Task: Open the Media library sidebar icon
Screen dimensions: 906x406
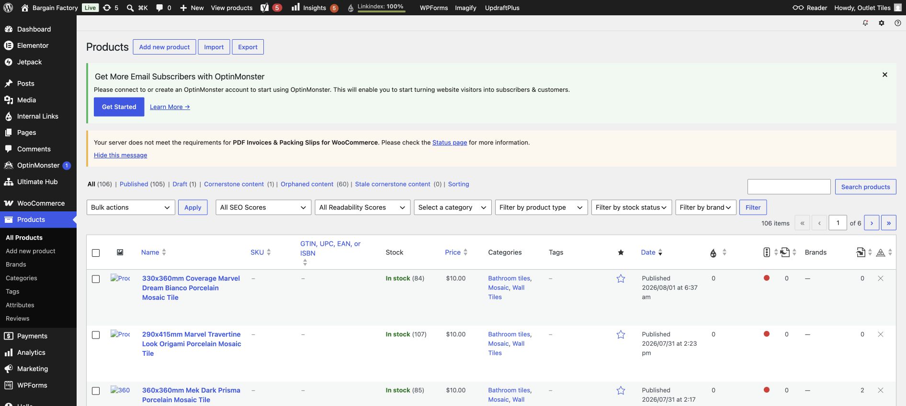Action: (9, 100)
